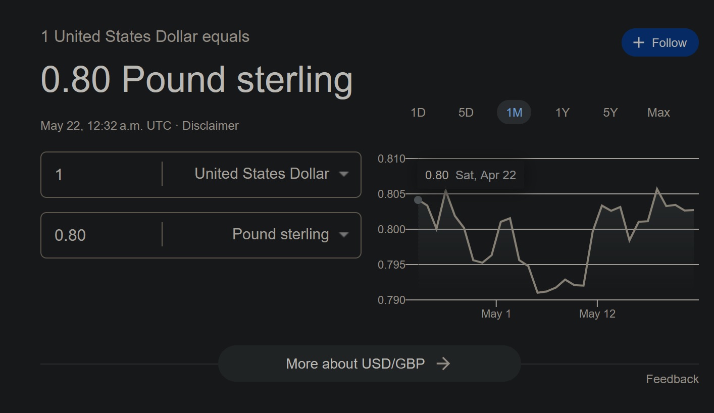Click the arrow icon beside More about USD/GBP
Viewport: 714px width, 413px height.
pos(443,364)
